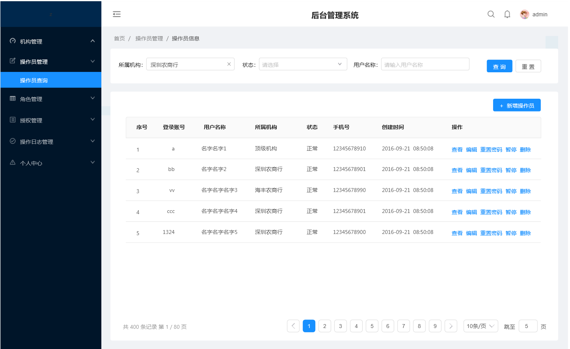
Task: Click 重置密码 for account bb row
Action: [x=491, y=170]
